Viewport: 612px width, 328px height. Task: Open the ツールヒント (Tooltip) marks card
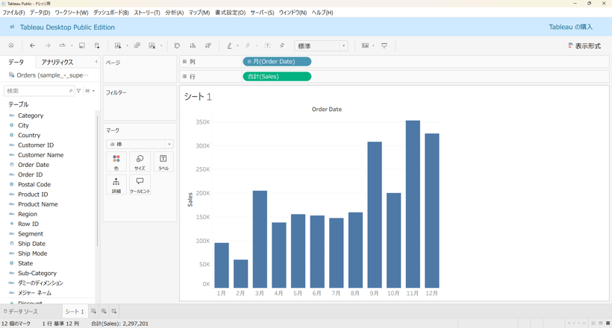[140, 185]
